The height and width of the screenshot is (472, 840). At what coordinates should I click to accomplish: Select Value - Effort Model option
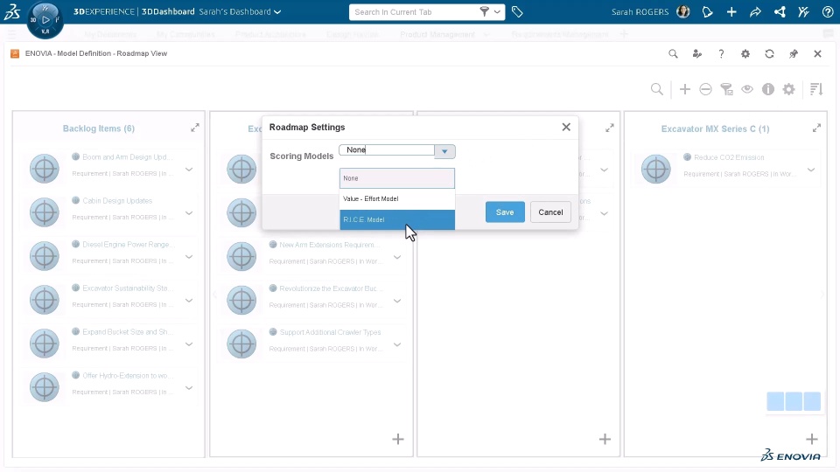pyautogui.click(x=397, y=198)
